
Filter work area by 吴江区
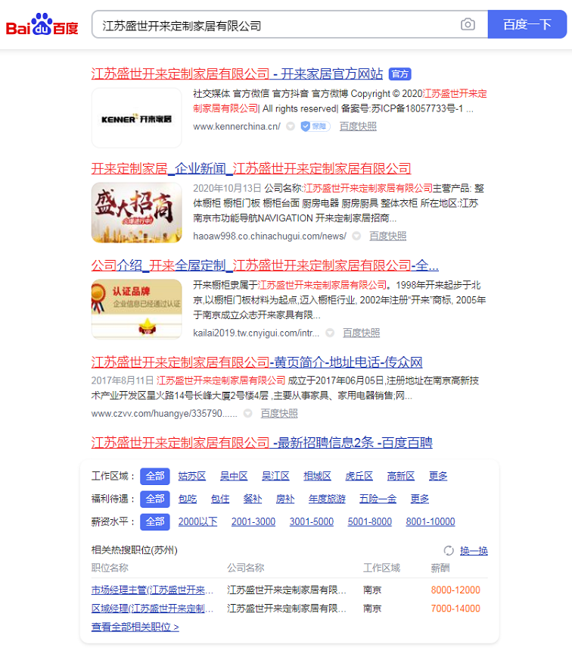(x=275, y=476)
